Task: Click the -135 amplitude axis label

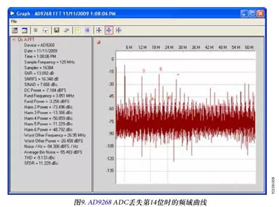Action: click(110, 171)
